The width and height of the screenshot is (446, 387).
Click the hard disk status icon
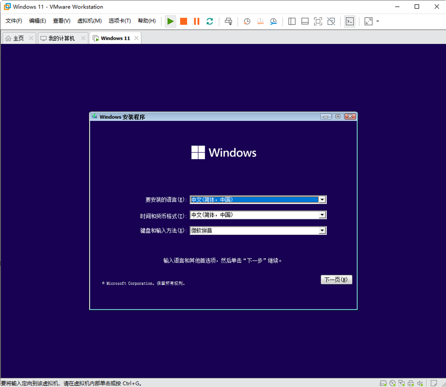(x=383, y=383)
